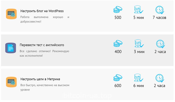Open the task Перевести тест с английского
175x102 pixels.
coord(42,45)
